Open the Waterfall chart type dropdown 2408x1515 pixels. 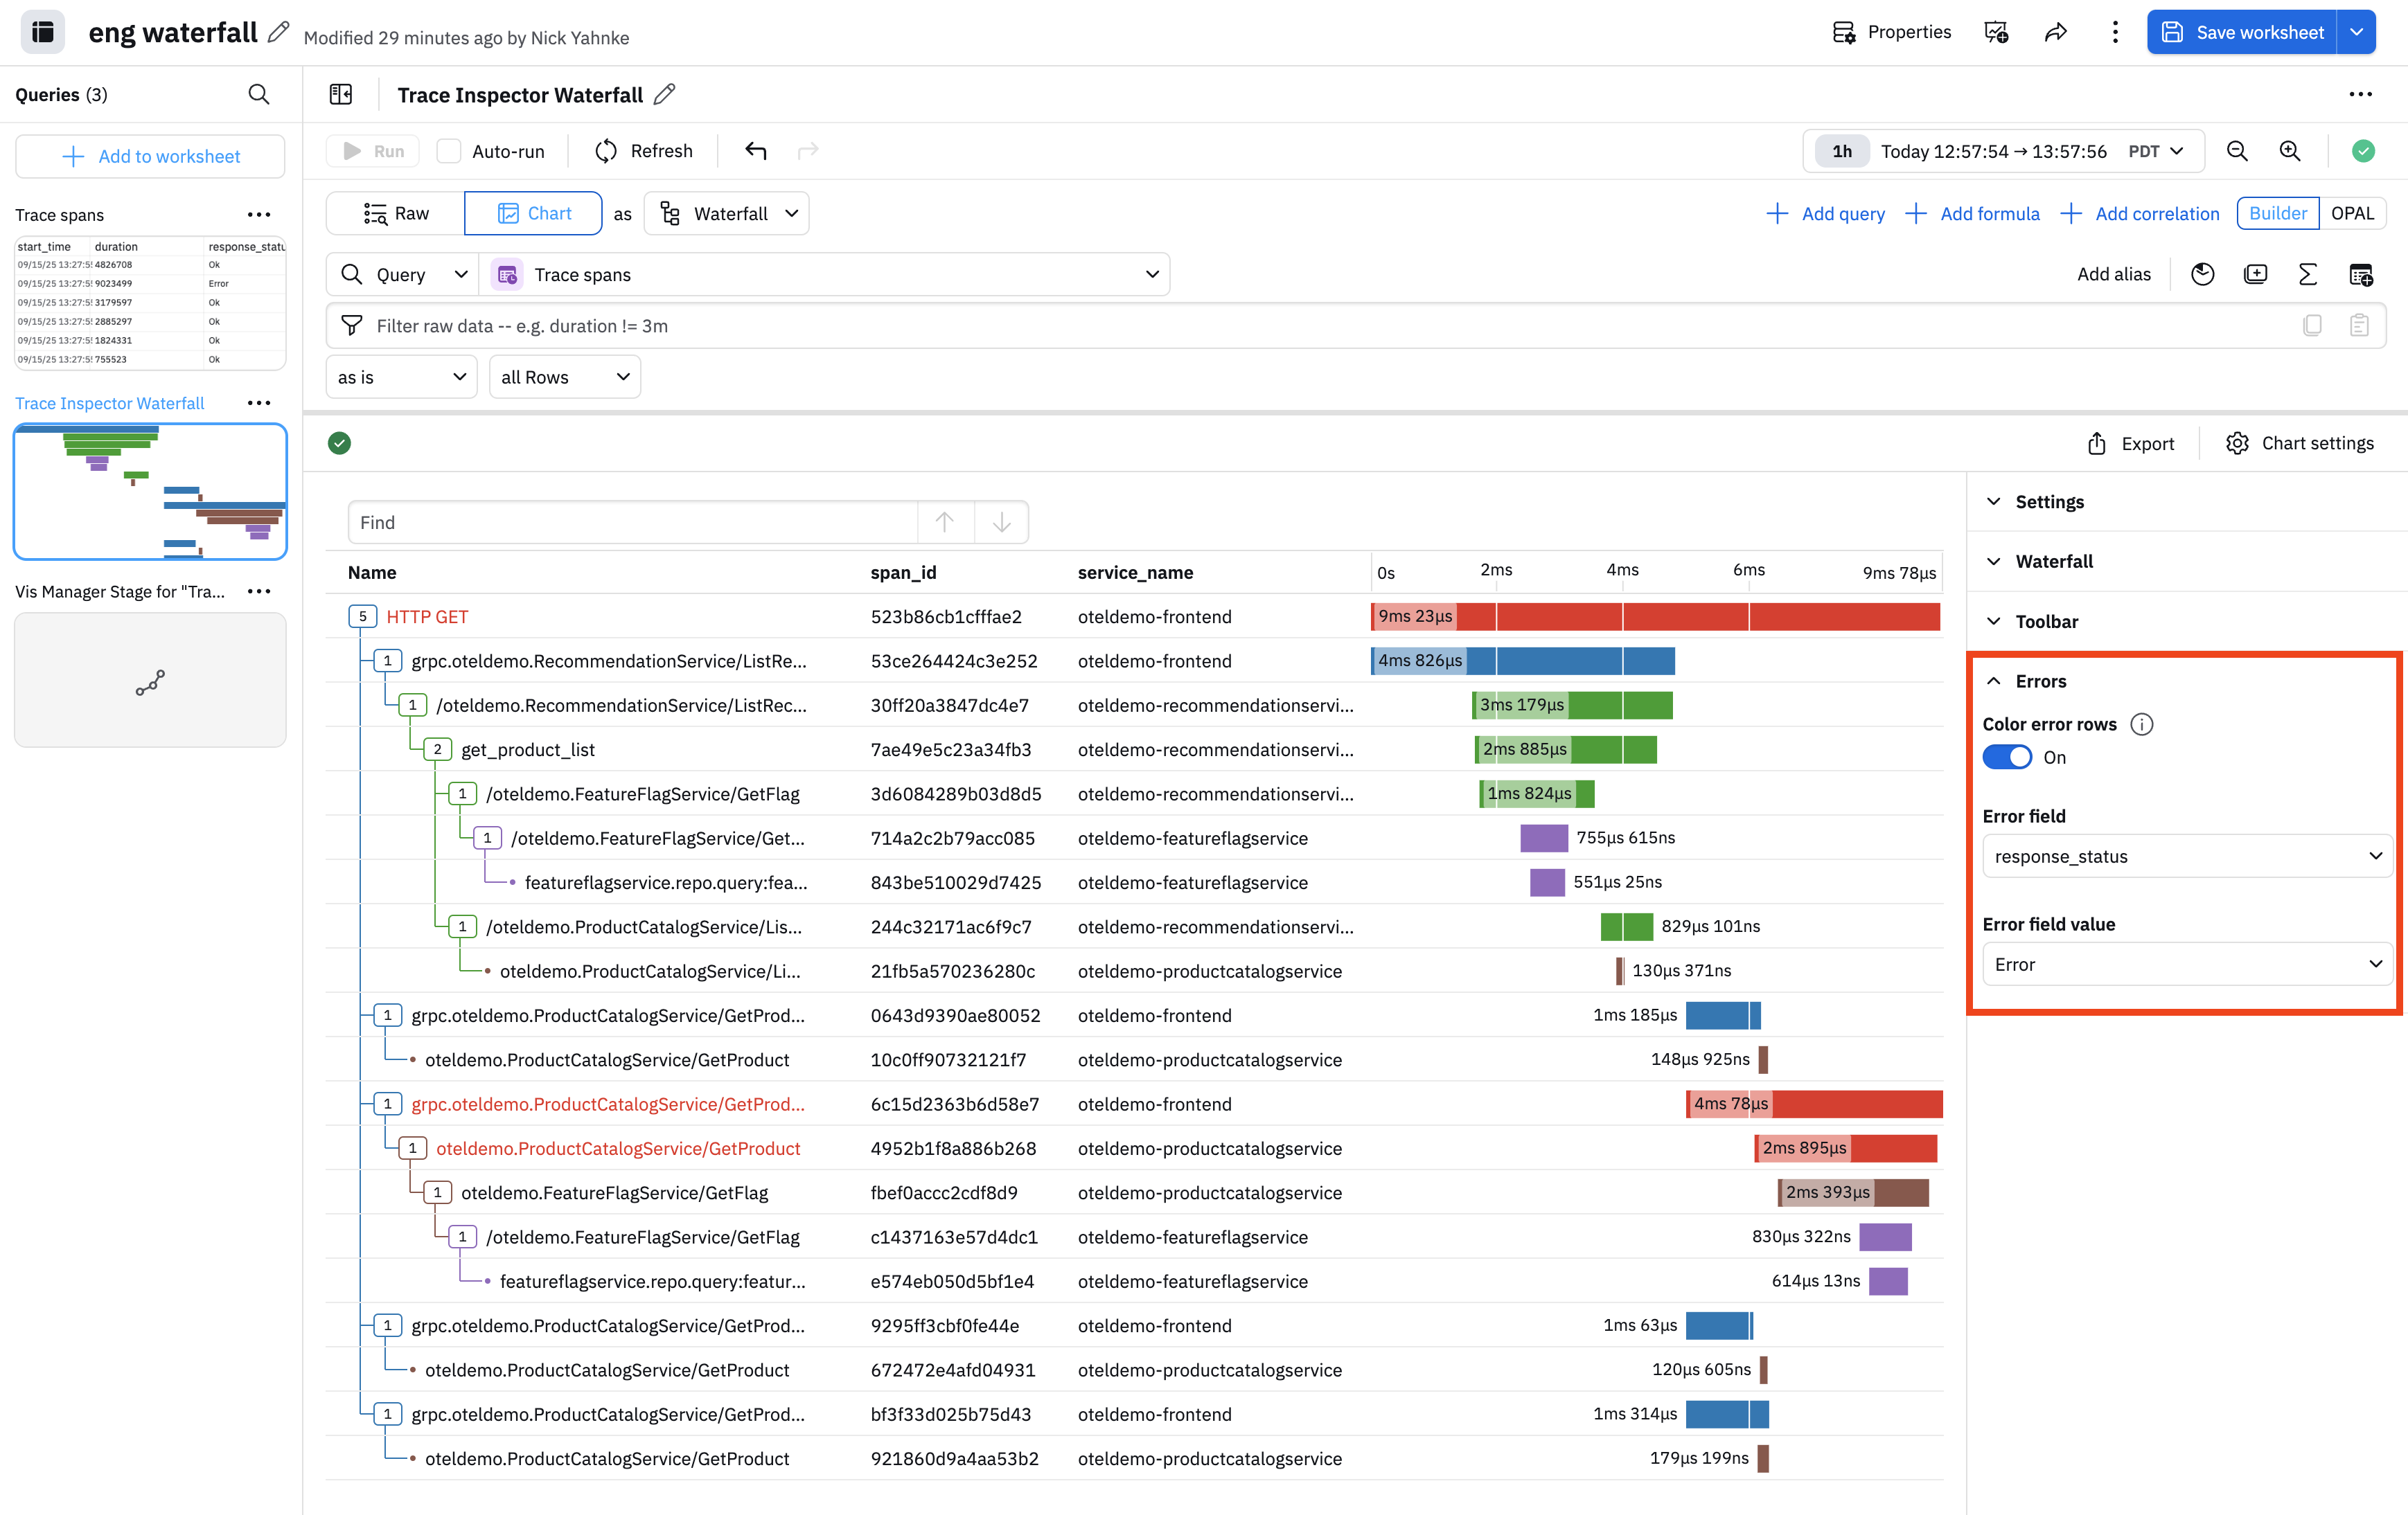point(727,213)
